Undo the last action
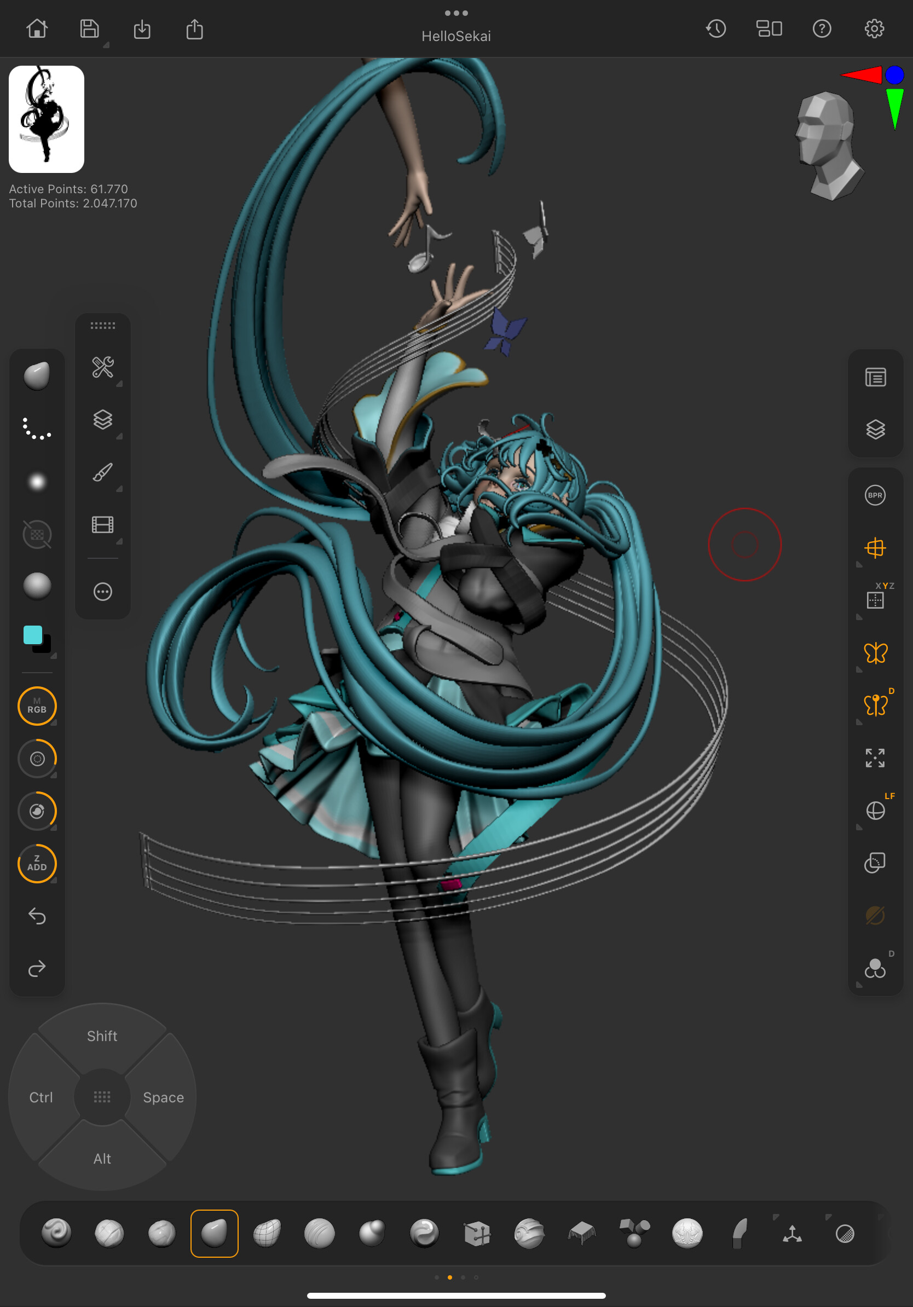The height and width of the screenshot is (1307, 913). pos(37,916)
